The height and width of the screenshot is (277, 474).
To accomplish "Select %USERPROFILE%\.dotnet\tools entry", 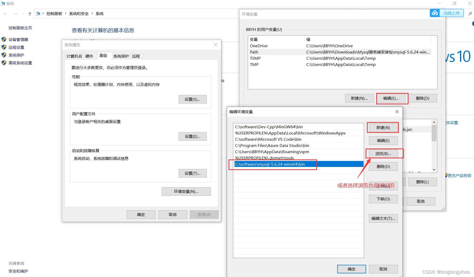I will (x=298, y=158).
